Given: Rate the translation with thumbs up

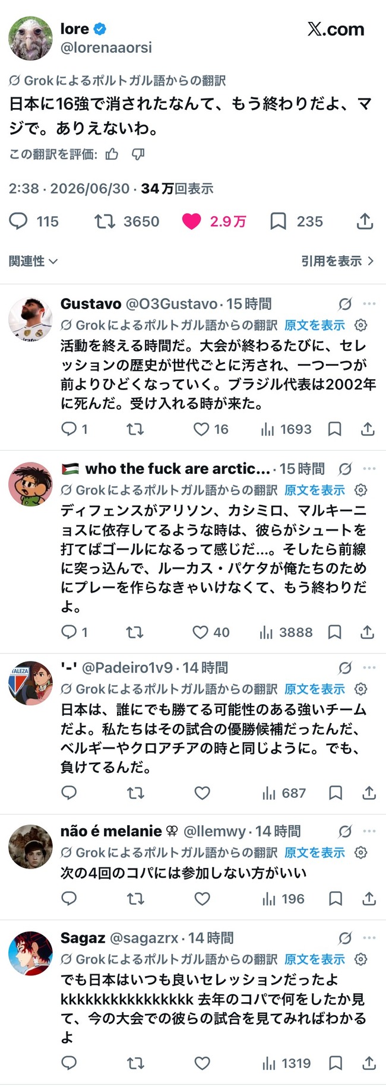Looking at the screenshot, I should [x=112, y=154].
